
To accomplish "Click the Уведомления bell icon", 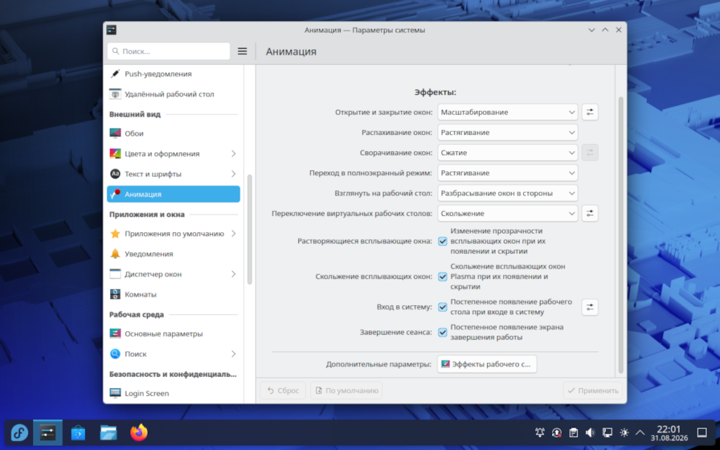I will point(115,253).
